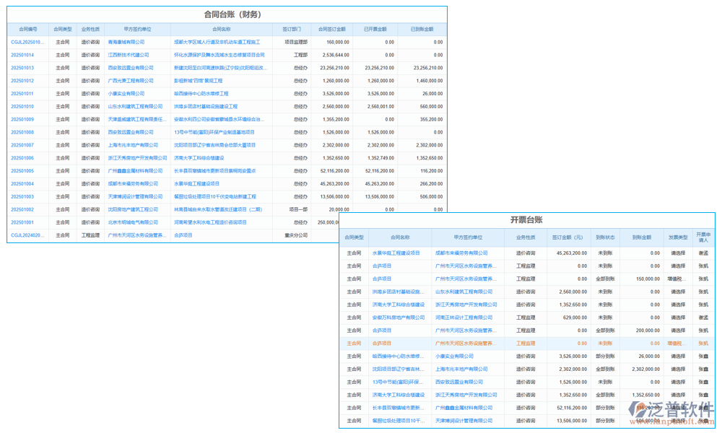Screen dimensions: 722x433
Task: Open contract number 202501014
Action: (22, 55)
